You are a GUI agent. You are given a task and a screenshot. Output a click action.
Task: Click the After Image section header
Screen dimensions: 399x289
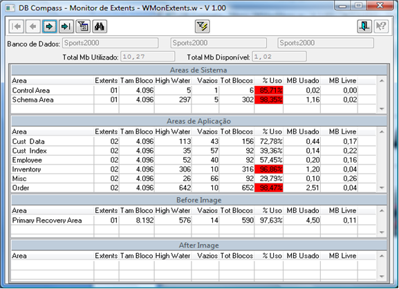[x=199, y=245]
